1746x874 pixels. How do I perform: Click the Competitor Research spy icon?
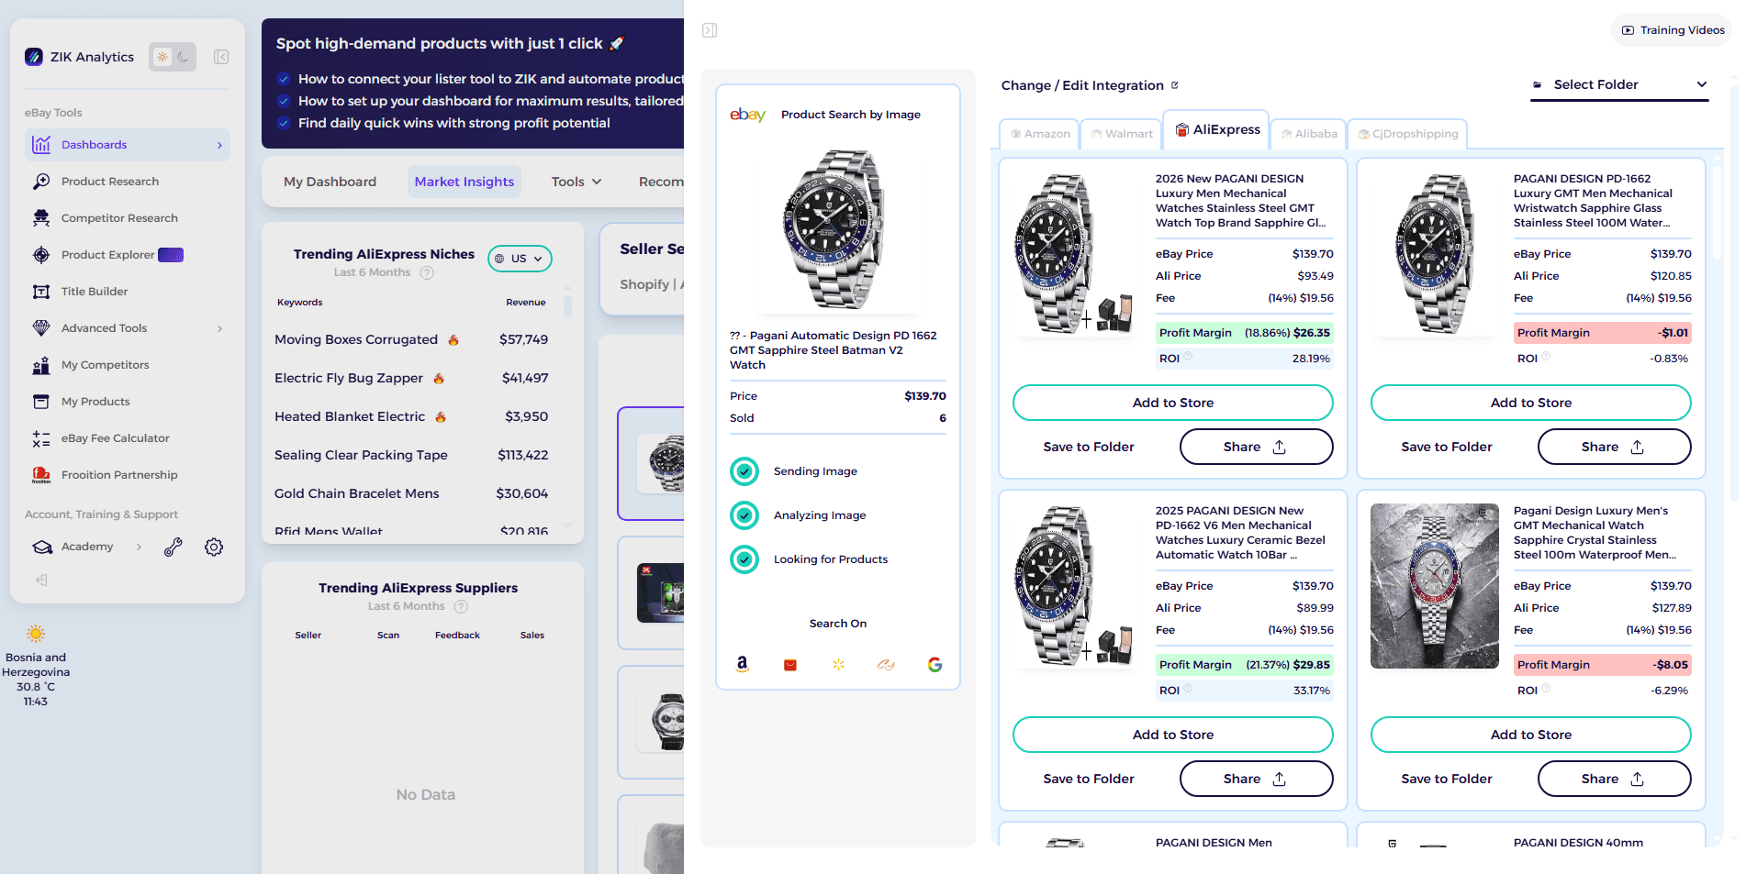41,218
